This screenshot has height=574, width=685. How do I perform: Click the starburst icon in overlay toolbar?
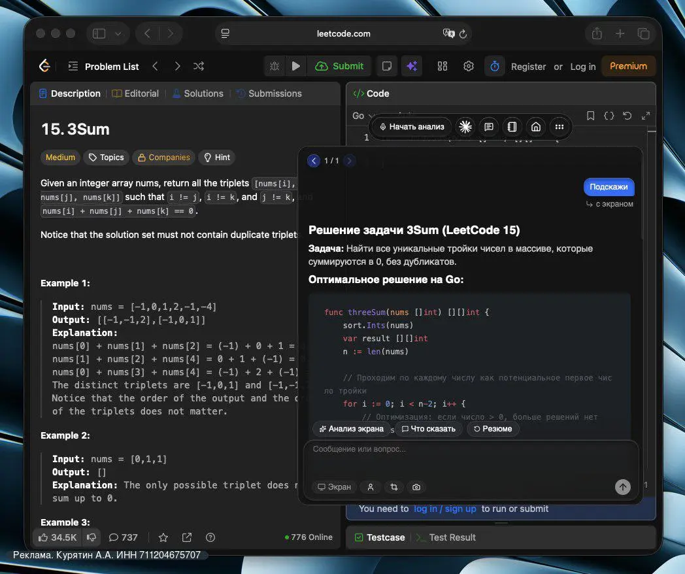click(465, 127)
